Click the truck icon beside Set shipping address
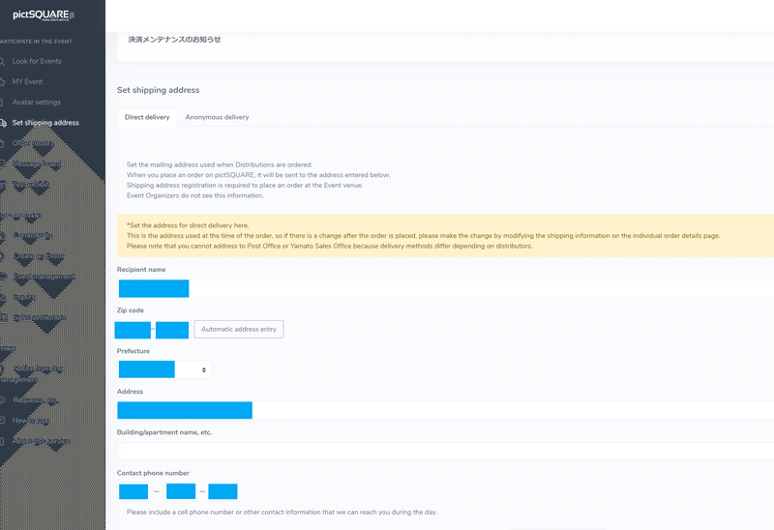The image size is (774, 530). [3, 123]
